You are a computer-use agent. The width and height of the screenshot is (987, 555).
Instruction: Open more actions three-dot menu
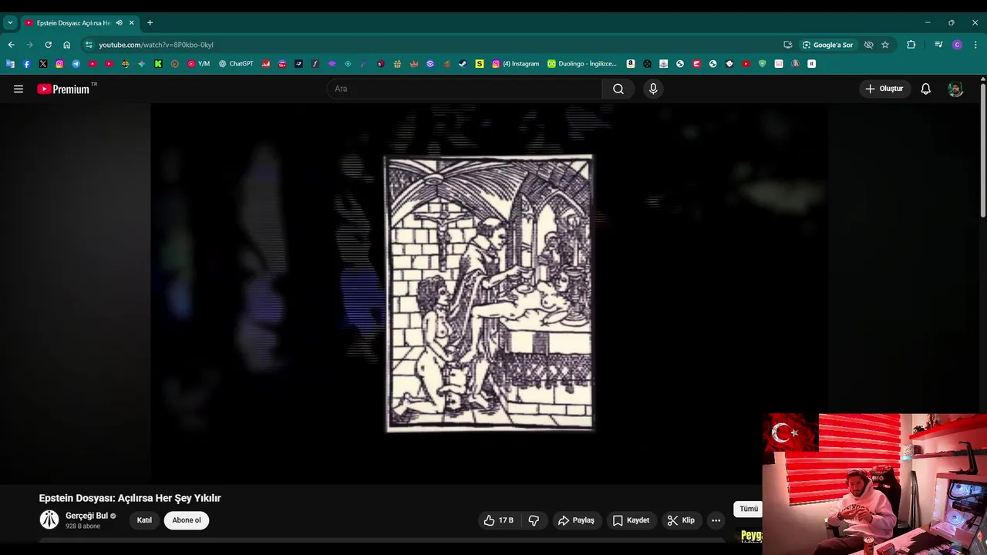[716, 520]
